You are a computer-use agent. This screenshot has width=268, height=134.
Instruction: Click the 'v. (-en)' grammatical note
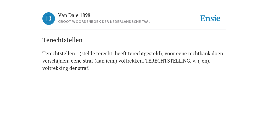201,61
